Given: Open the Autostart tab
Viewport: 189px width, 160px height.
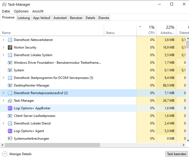Looking at the screenshot, I should click(x=60, y=18).
